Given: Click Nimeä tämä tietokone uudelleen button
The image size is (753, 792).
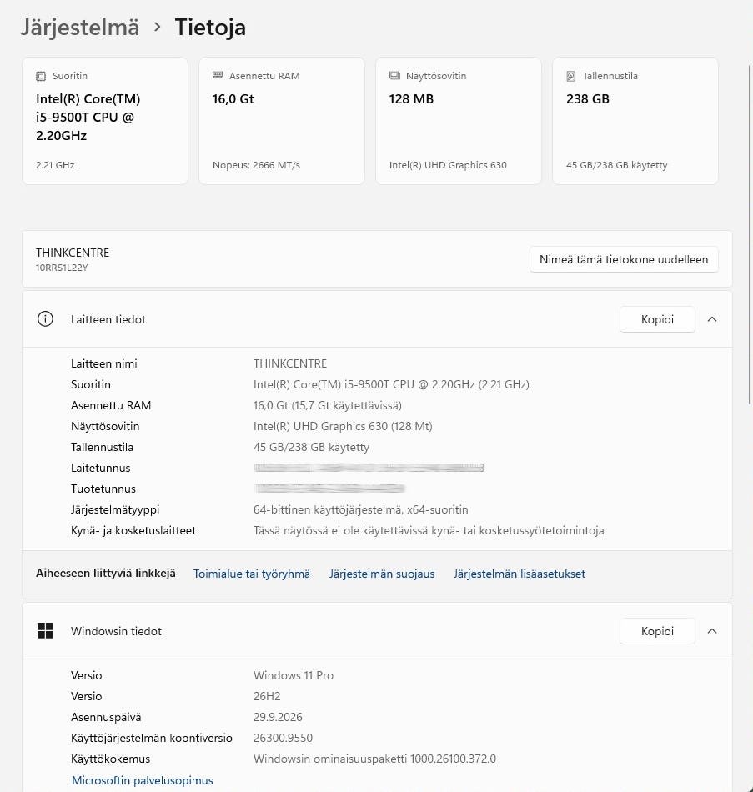Looking at the screenshot, I should point(624,259).
